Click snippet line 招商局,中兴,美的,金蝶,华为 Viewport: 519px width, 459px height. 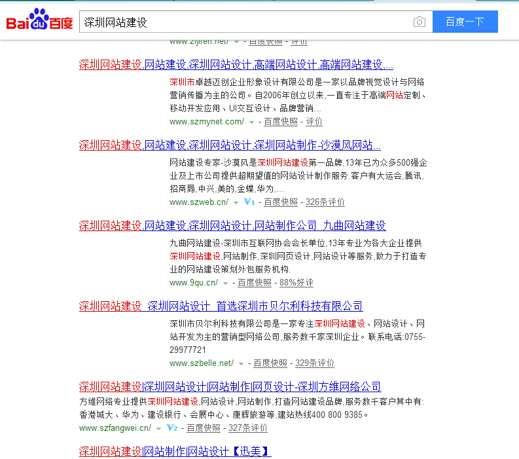tap(226, 189)
